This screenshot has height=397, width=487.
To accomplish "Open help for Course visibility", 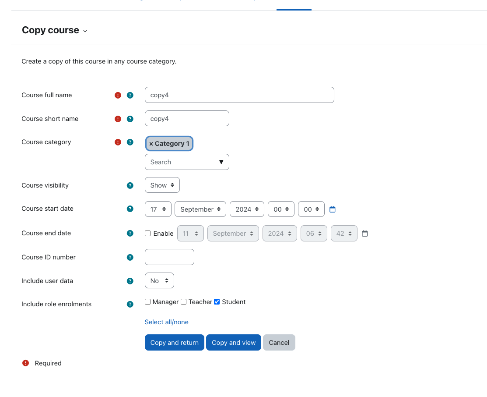I will click(x=130, y=185).
